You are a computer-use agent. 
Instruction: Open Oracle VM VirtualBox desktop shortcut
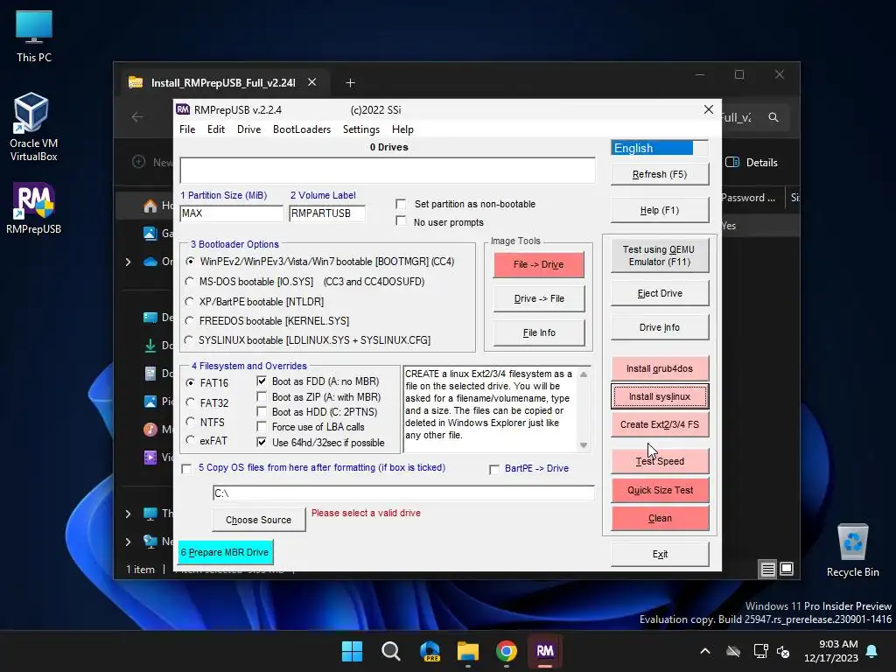[x=34, y=126]
